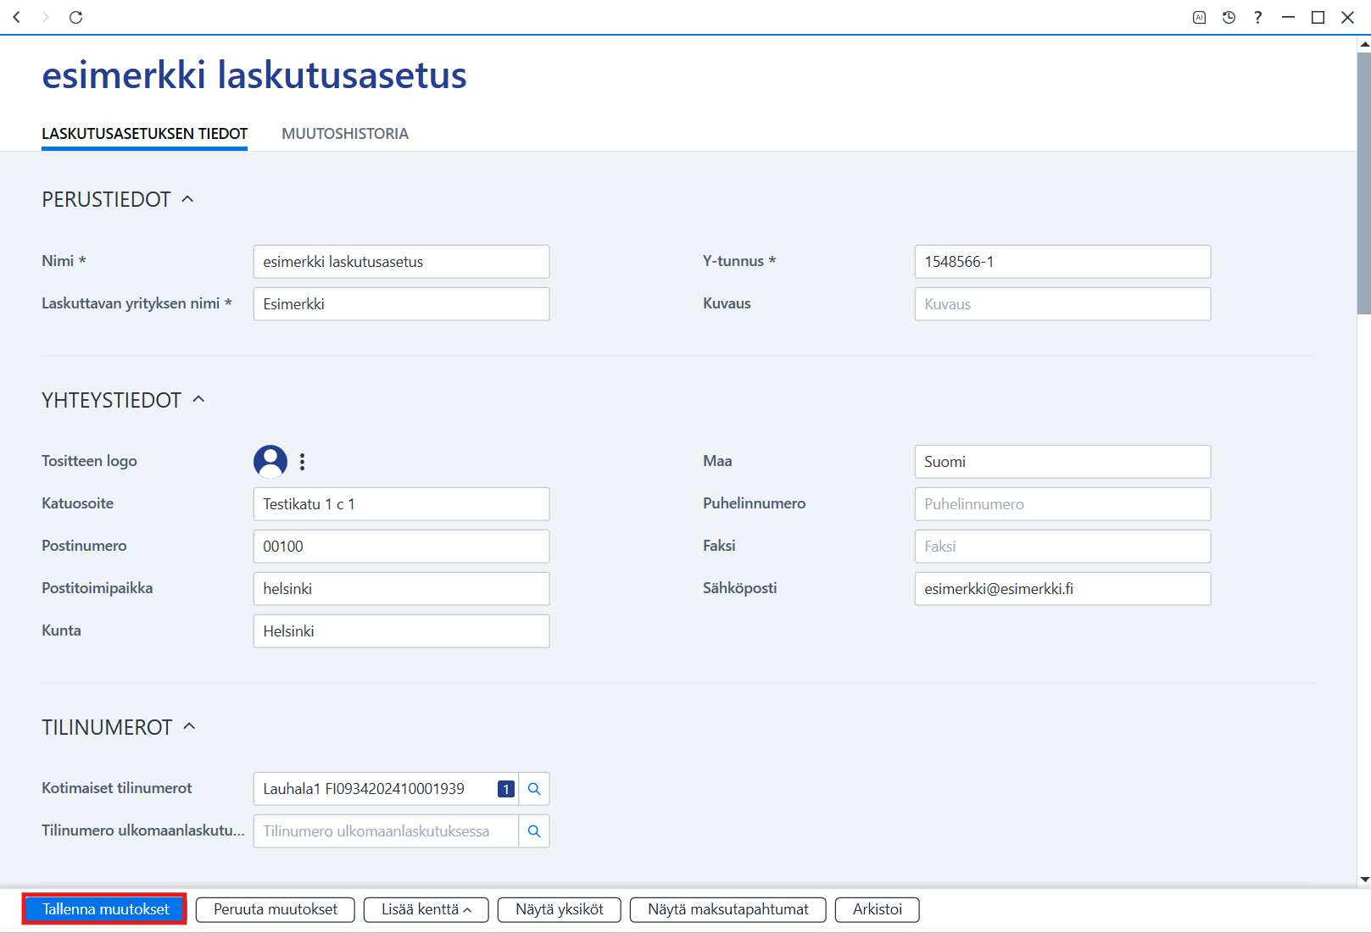Click the 'Kotimaiset tilinumerot' label
This screenshot has width=1371, height=933.
tap(117, 788)
